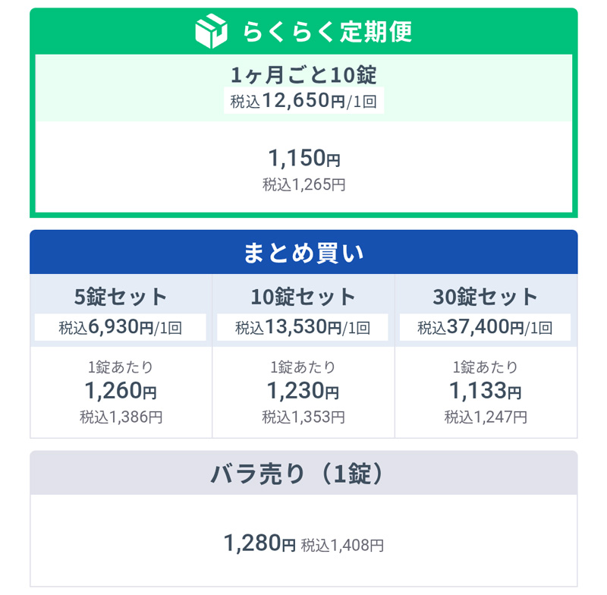Choose the 10錠セット option

[303, 297]
